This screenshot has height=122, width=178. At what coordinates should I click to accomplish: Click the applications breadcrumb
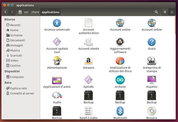[50, 12]
